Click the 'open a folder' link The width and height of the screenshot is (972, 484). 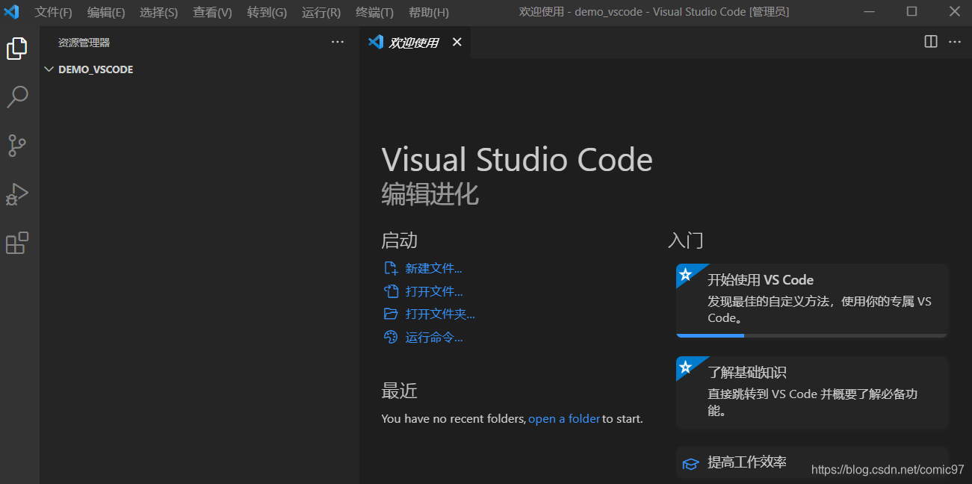point(564,418)
